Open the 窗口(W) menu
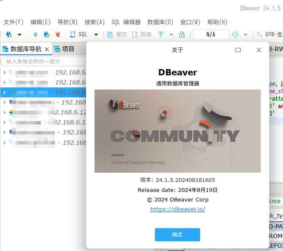283x251 pixels. coord(190,22)
